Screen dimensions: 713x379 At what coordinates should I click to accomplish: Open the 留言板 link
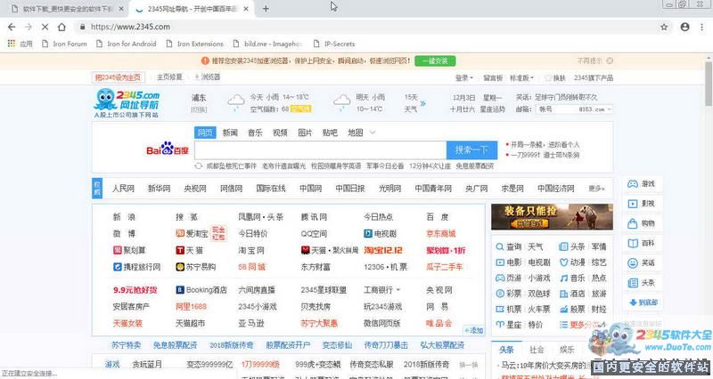point(493,78)
